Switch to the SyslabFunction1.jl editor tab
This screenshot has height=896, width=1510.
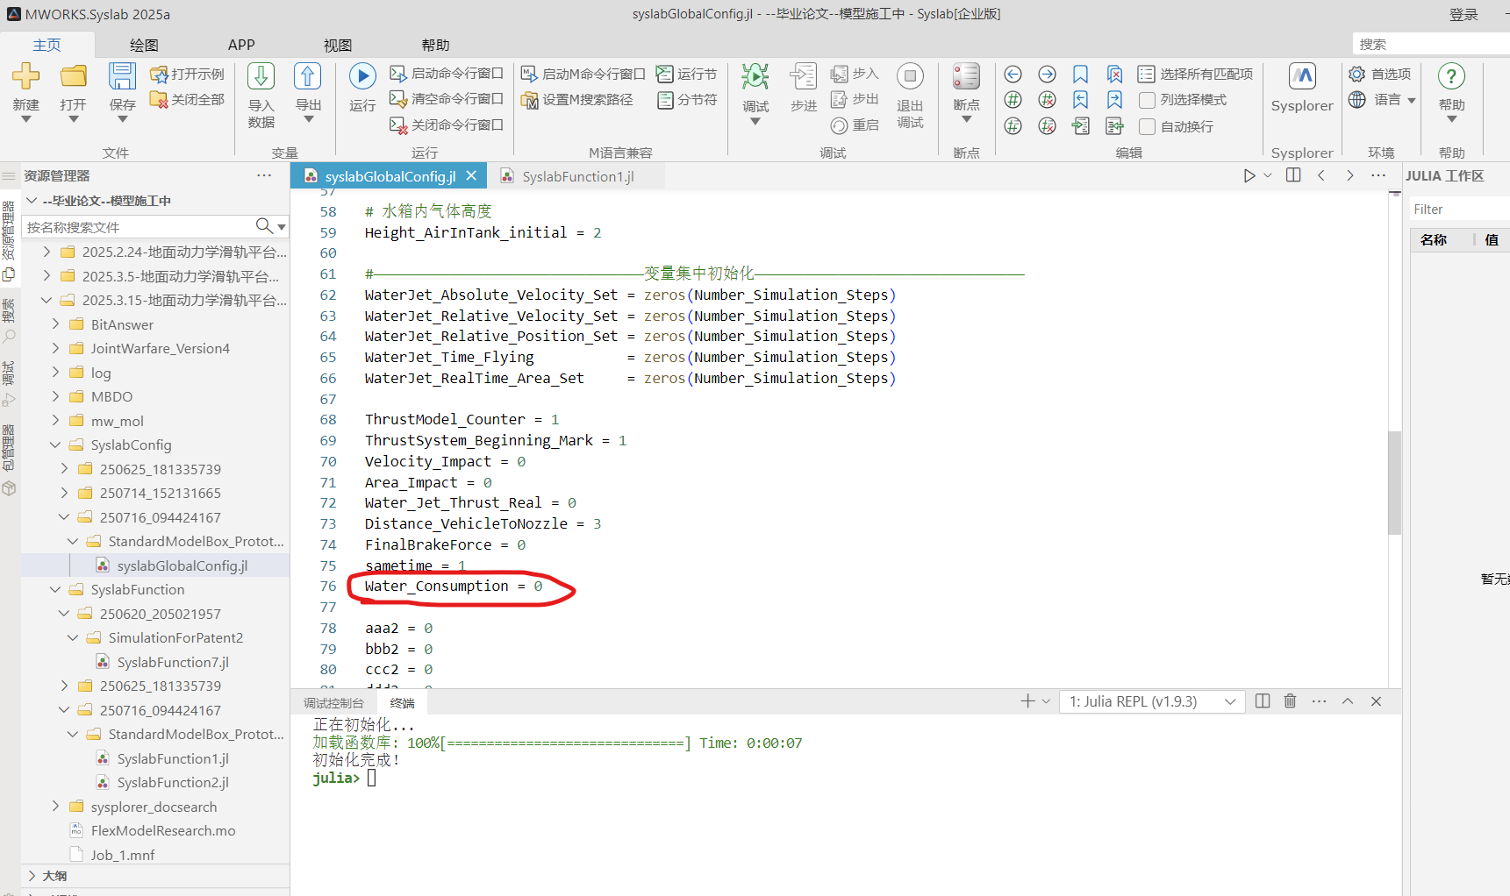(577, 176)
